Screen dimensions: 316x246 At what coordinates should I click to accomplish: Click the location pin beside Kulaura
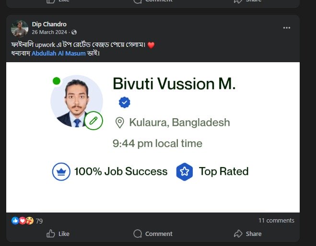pyautogui.click(x=120, y=123)
